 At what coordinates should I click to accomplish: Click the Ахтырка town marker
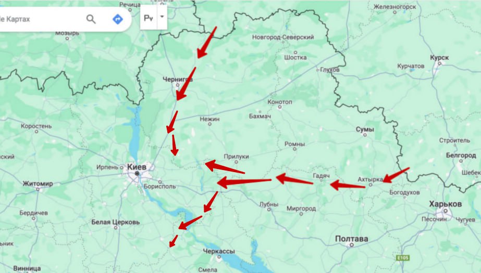coord(370,185)
